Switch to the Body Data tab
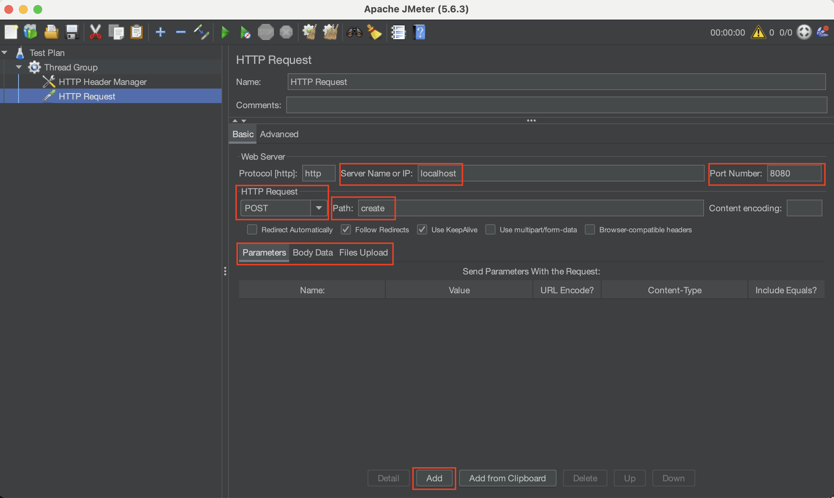Image resolution: width=834 pixels, height=498 pixels. [x=312, y=253]
